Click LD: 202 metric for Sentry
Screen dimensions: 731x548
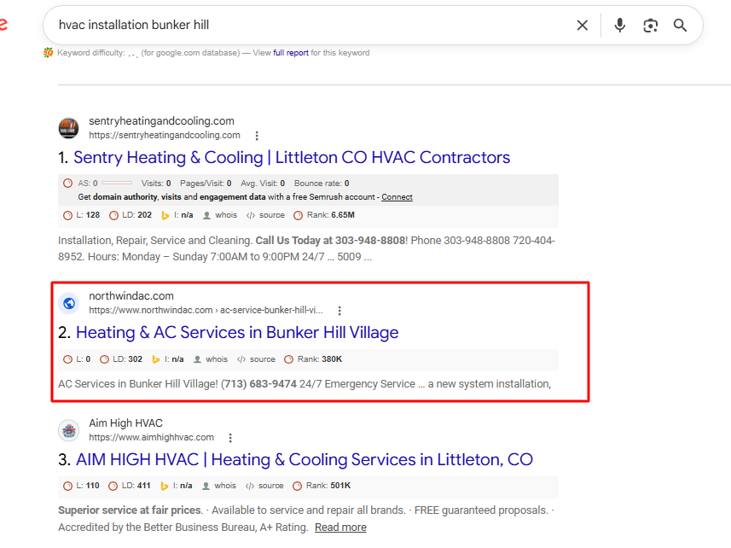point(131,215)
